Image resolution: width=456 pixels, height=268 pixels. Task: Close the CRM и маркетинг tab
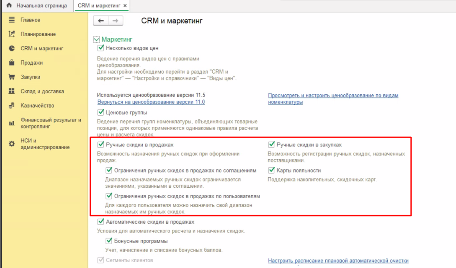click(125, 6)
